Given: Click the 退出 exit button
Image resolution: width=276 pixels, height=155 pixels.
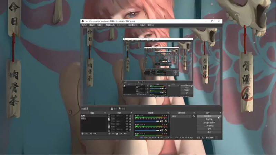Looking at the screenshot, I should pyautogui.click(x=209, y=132).
